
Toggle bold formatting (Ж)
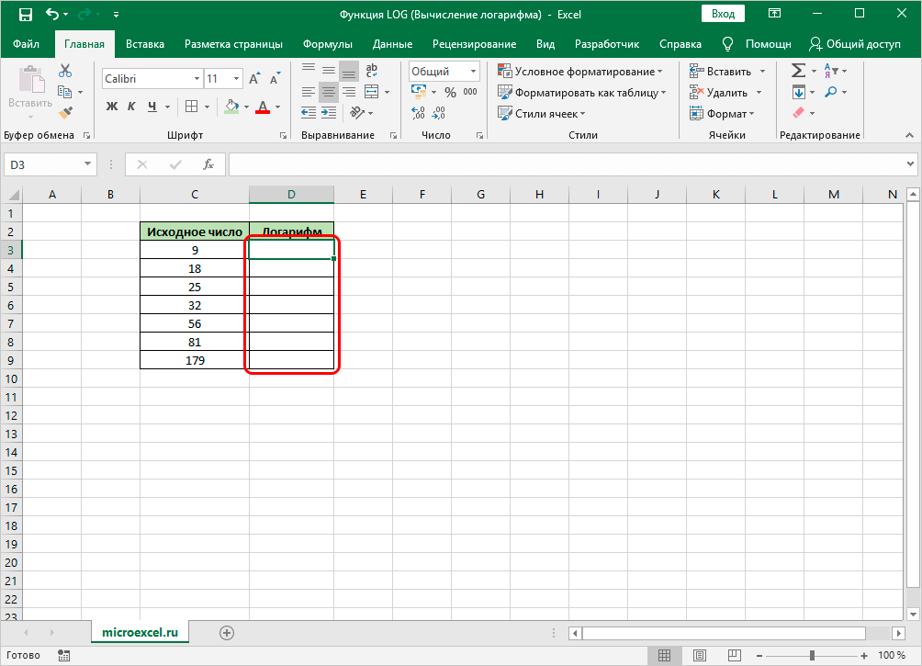pos(112,107)
